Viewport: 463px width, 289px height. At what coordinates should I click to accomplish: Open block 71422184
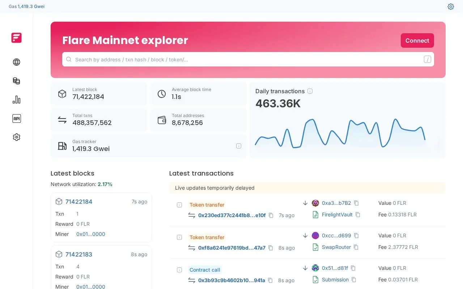tap(79, 202)
